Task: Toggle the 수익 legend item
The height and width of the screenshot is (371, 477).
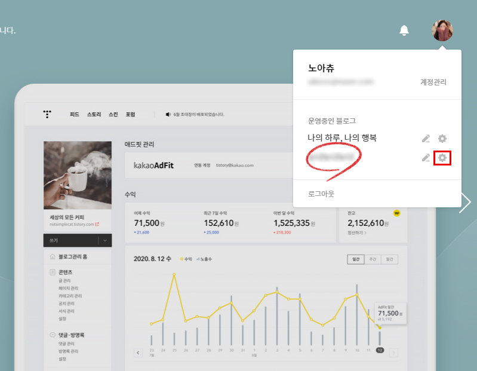Action: point(186,259)
